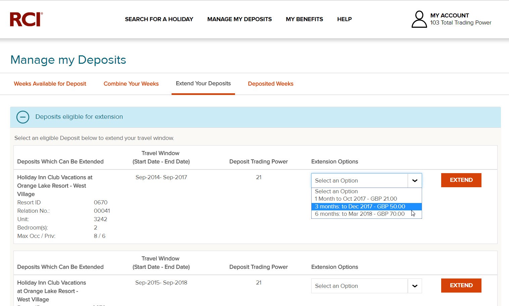Click the Holiday Inn Club Vacations name in the Sep-2015 deposit
Viewport: 509px width, 306px height.
tap(51, 291)
